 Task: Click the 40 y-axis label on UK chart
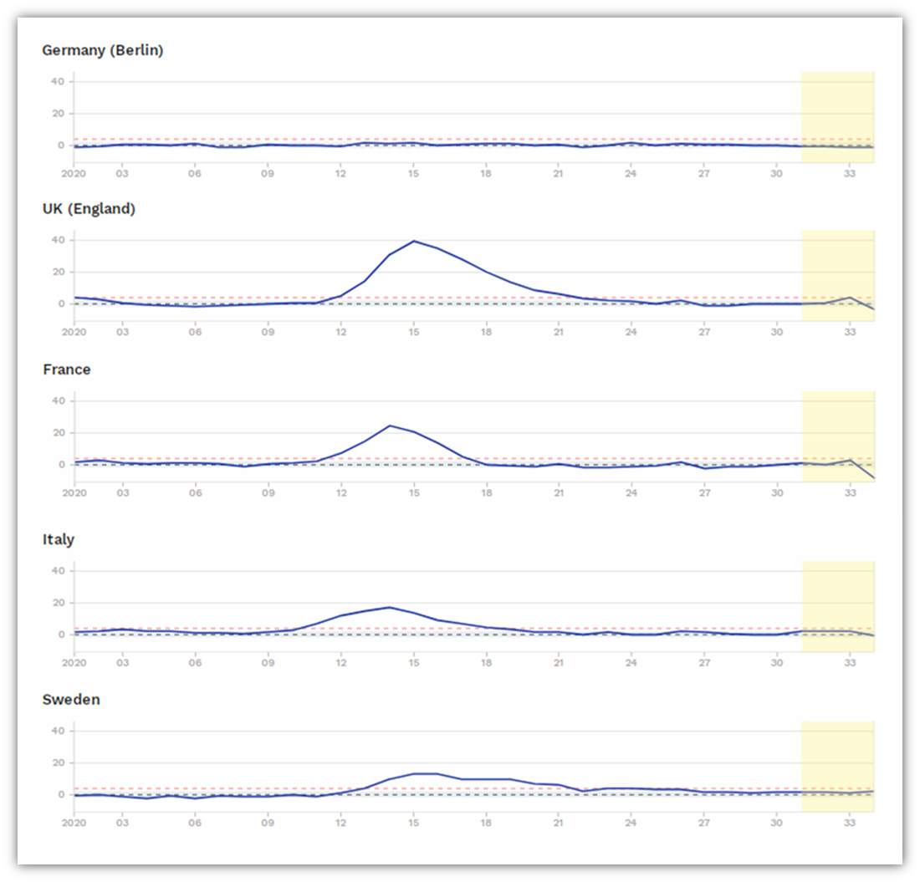[58, 240]
